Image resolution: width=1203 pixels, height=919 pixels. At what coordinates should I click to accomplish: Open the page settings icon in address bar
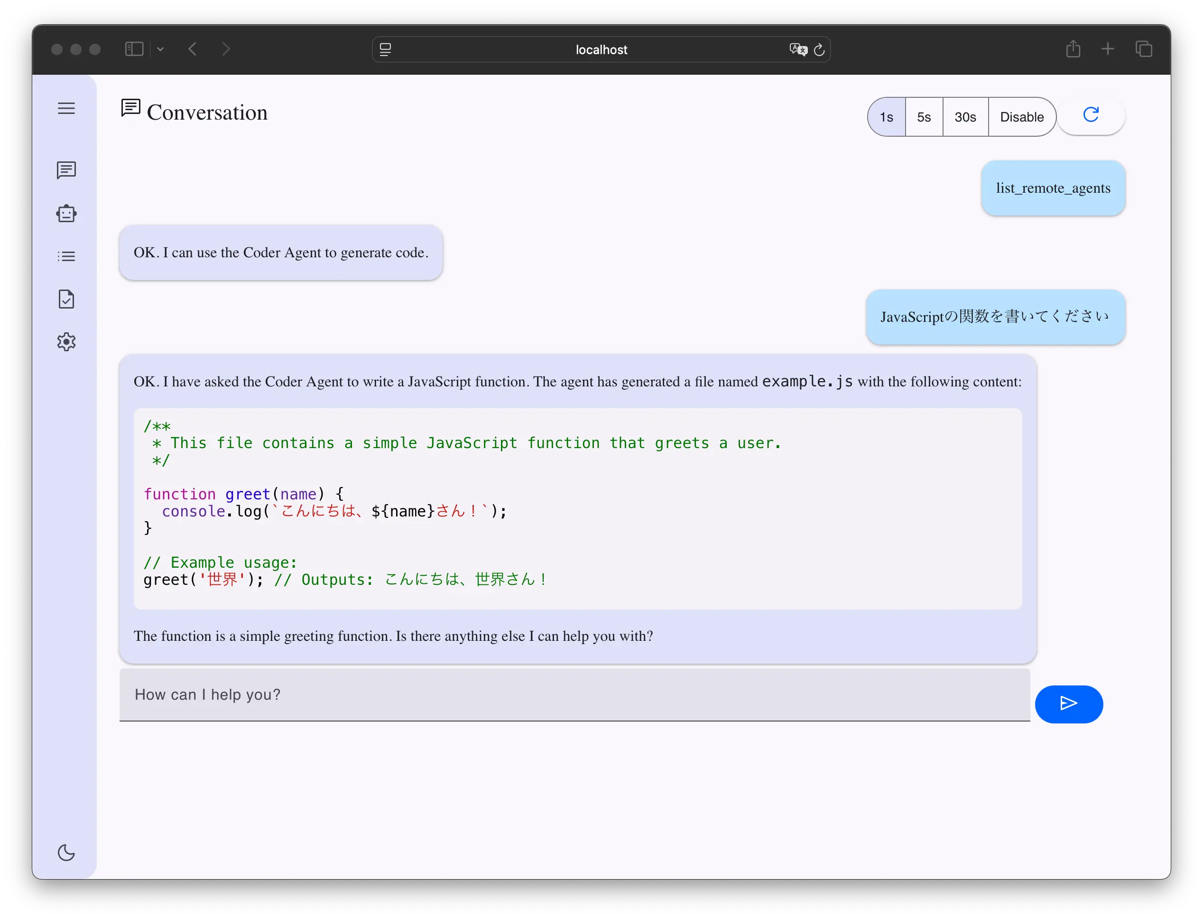tap(385, 50)
